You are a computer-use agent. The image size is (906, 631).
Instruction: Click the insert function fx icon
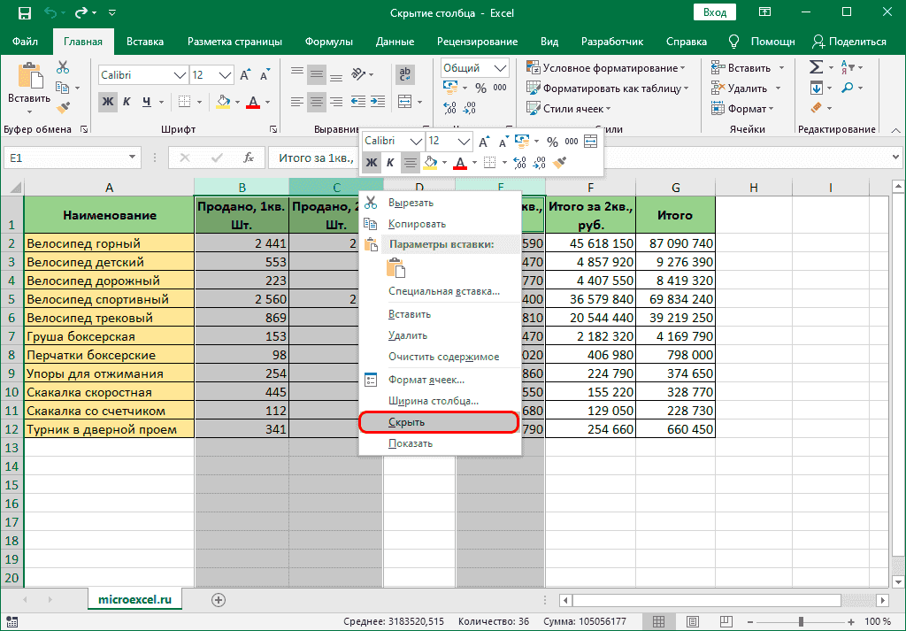click(250, 158)
